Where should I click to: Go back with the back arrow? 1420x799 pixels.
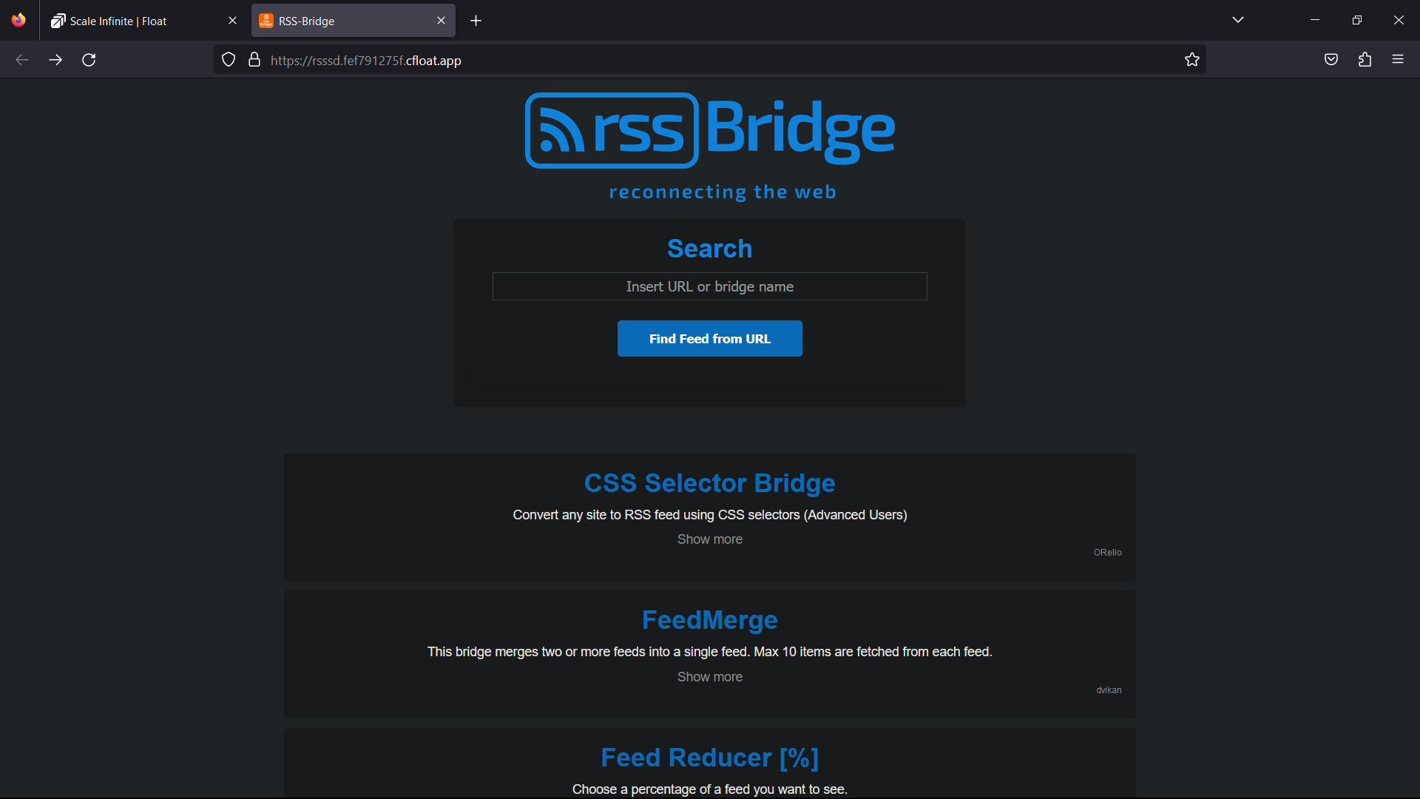pos(22,60)
